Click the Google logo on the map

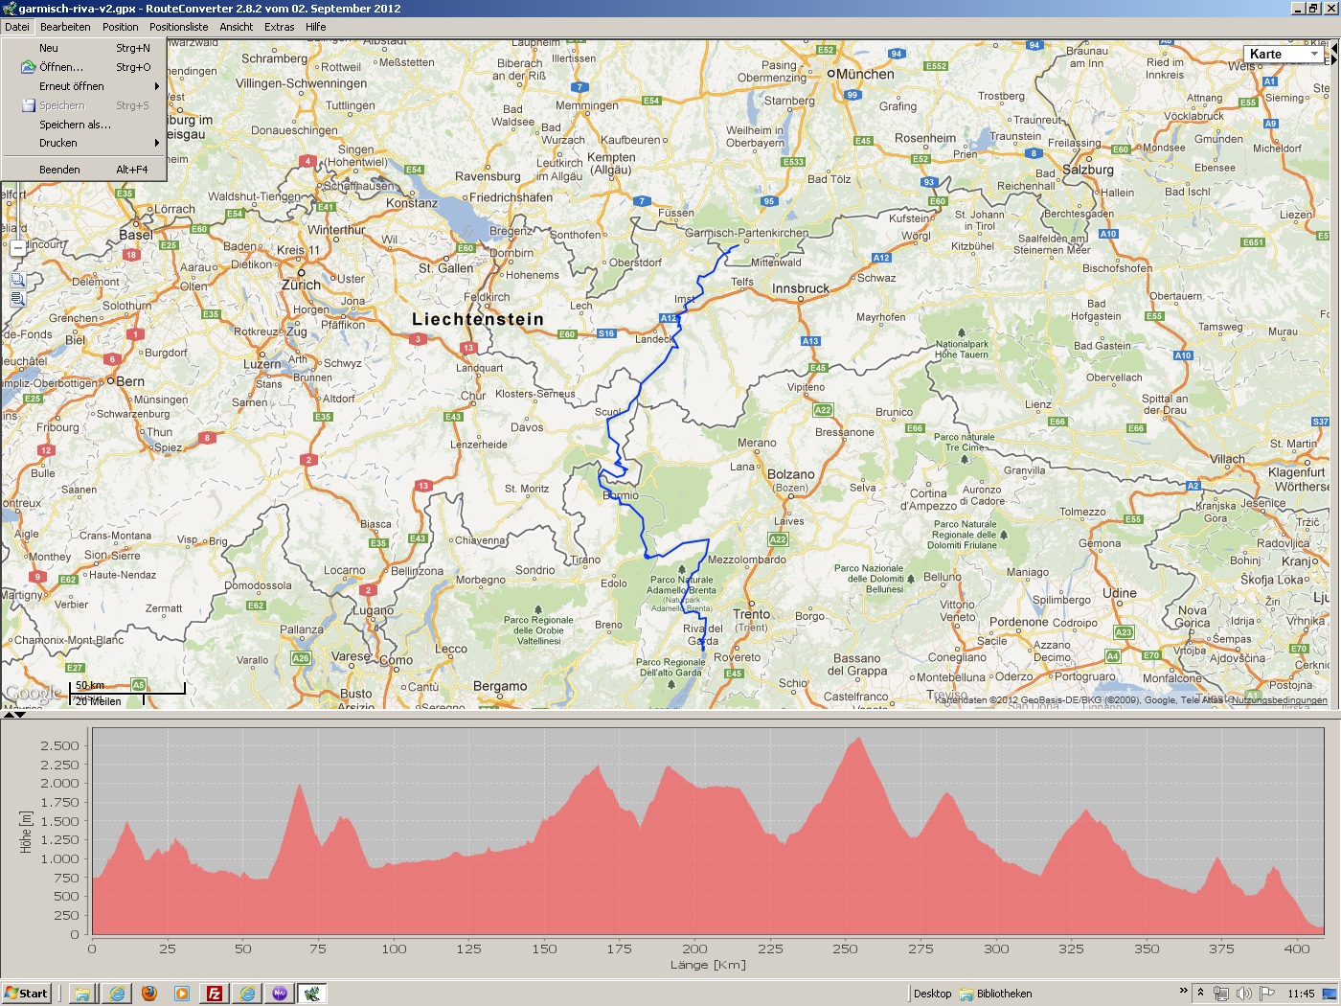coord(34,693)
